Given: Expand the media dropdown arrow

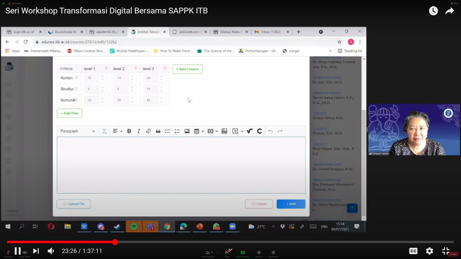Looking at the screenshot, I should (x=217, y=131).
